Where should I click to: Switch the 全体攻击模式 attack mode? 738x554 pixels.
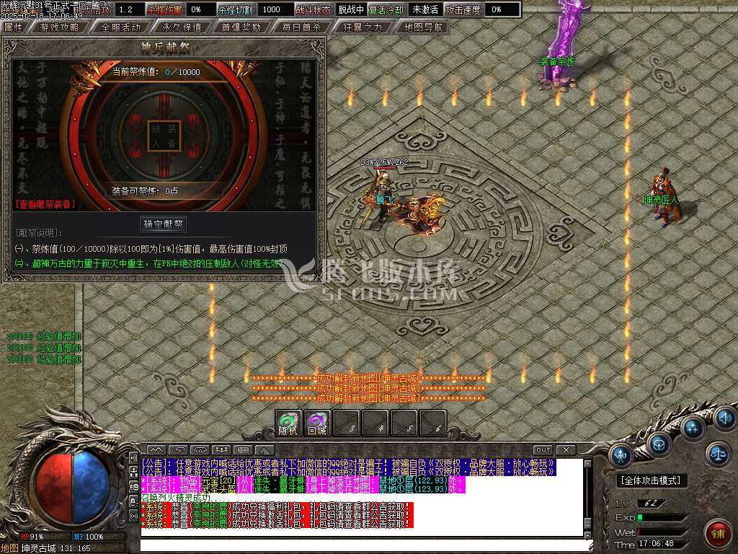click(651, 480)
